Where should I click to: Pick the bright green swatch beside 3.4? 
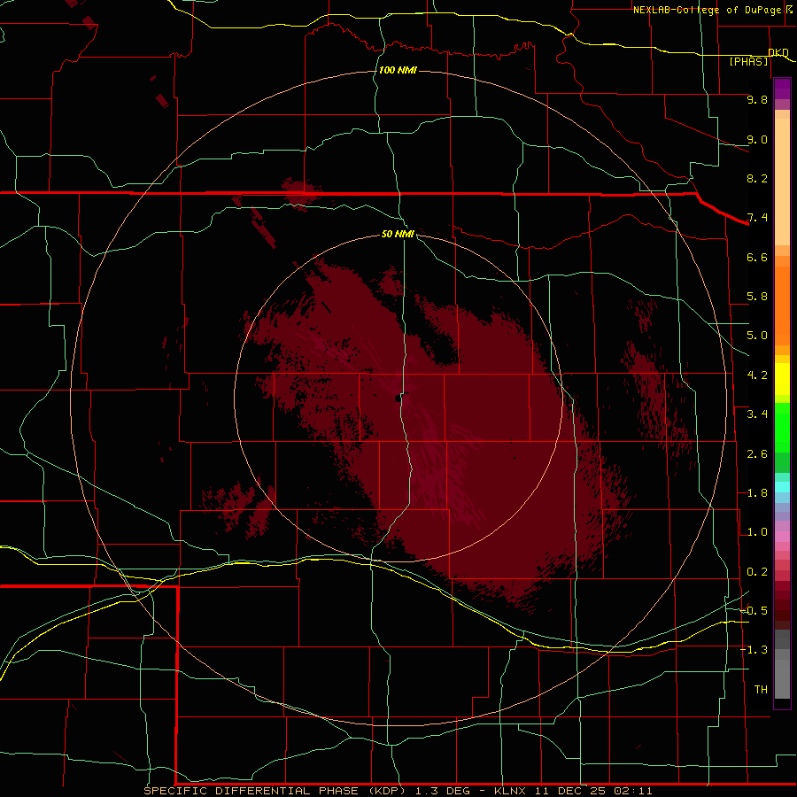tap(782, 421)
